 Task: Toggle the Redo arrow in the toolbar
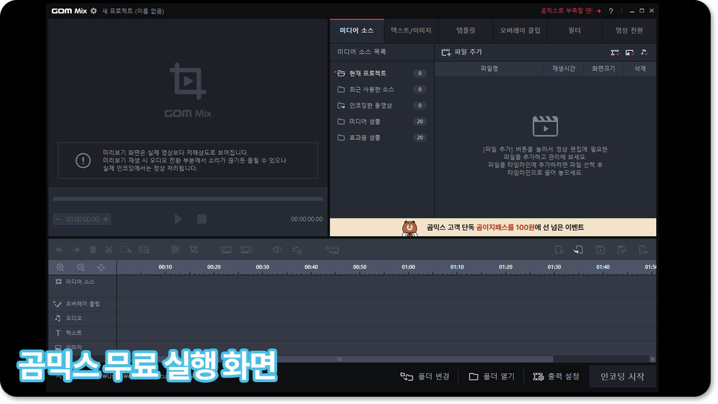click(76, 249)
